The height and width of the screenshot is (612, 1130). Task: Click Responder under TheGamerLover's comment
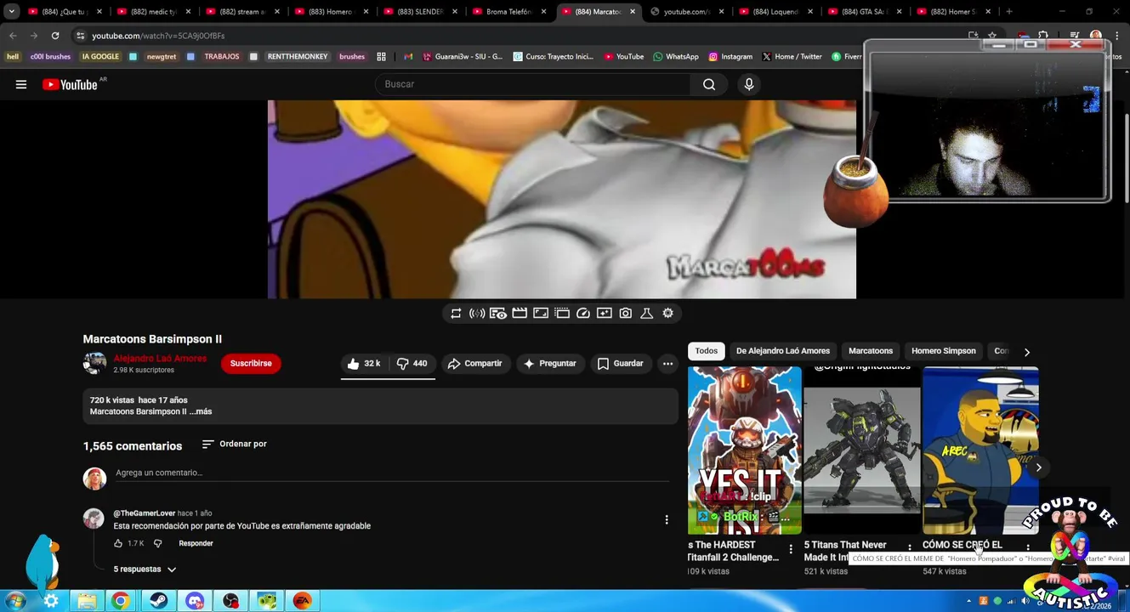pyautogui.click(x=196, y=543)
